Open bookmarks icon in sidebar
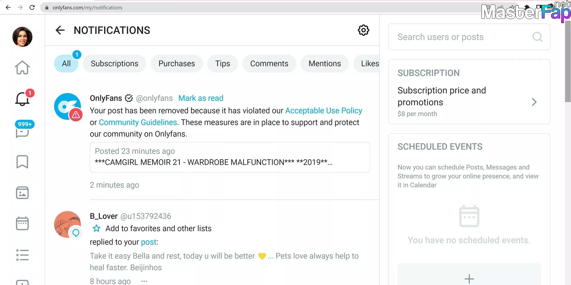The image size is (571, 285). click(22, 162)
